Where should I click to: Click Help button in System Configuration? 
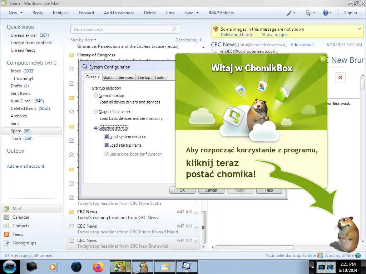click(269, 190)
